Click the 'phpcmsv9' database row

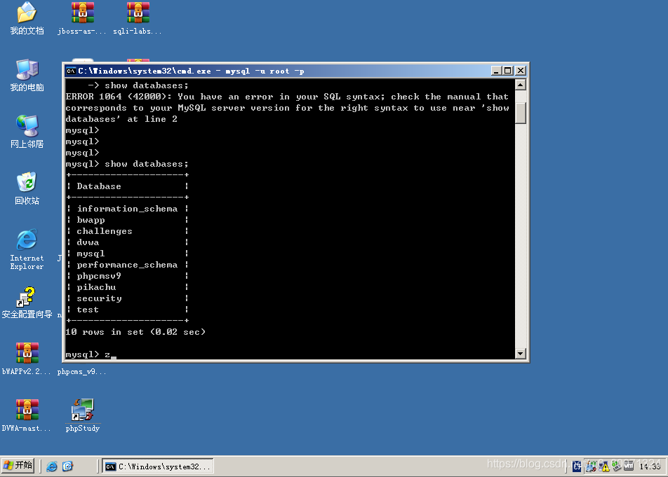click(x=127, y=276)
